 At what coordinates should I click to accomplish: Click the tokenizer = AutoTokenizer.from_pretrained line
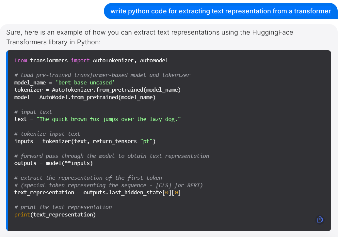click(97, 90)
